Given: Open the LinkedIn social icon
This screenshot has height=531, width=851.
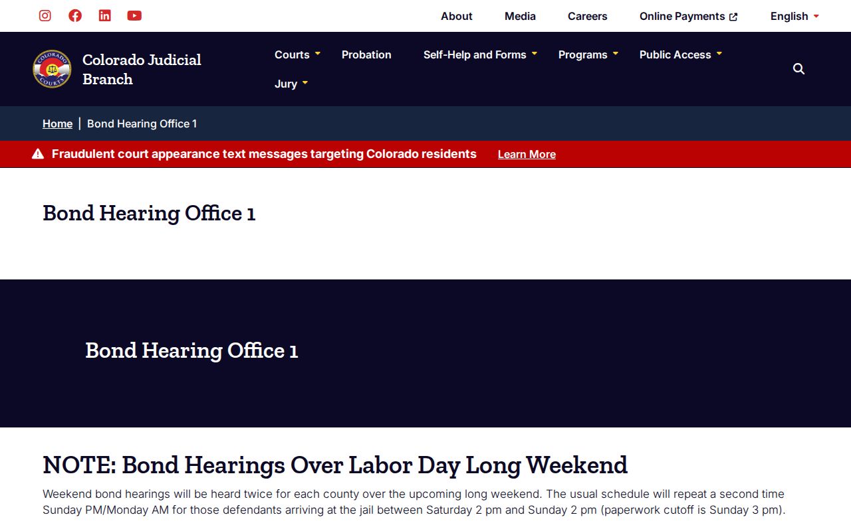Looking at the screenshot, I should 105,15.
